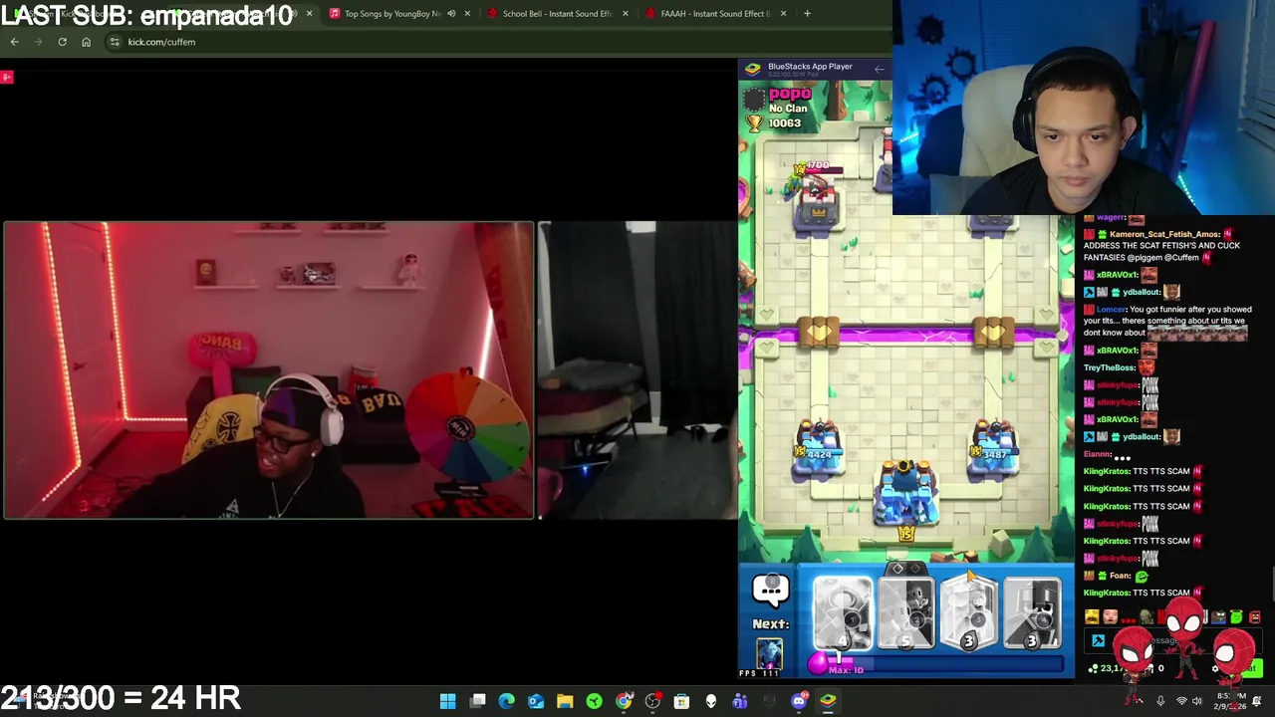
Task: Open TreyTheBoss username in chat
Action: (1110, 367)
